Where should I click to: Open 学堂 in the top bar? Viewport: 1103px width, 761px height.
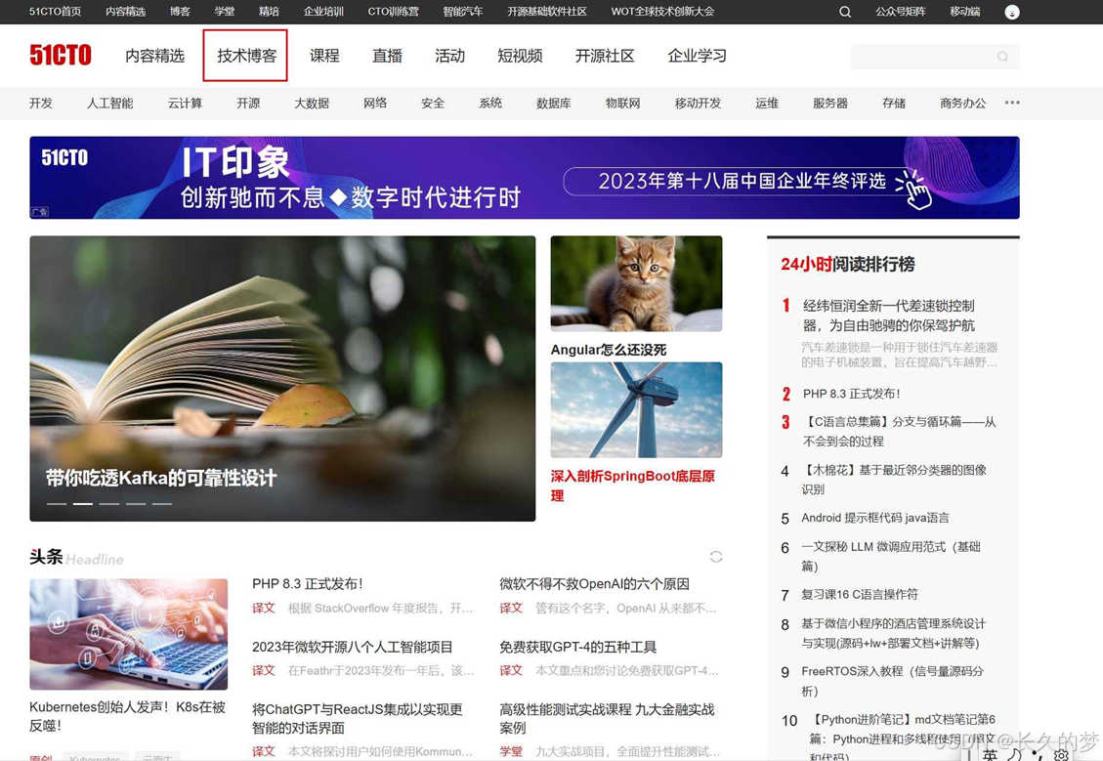pos(225,12)
